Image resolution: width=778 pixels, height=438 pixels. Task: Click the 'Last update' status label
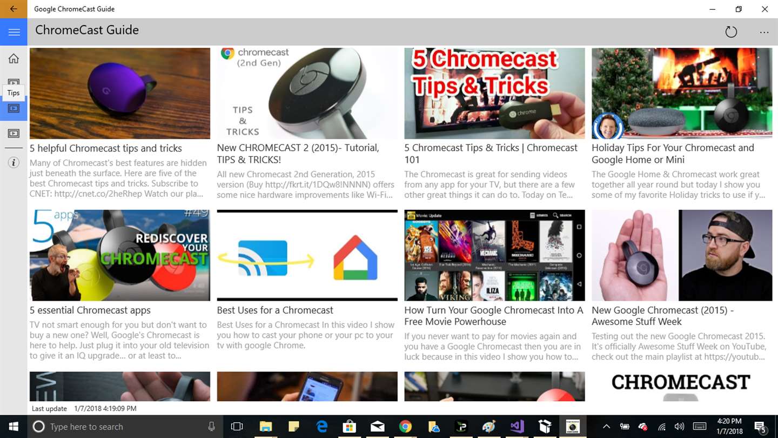click(x=49, y=409)
